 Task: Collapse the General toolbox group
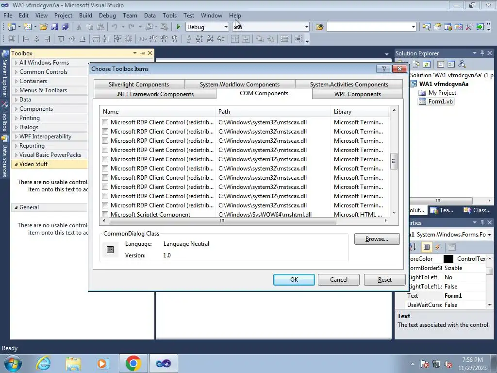click(16, 207)
